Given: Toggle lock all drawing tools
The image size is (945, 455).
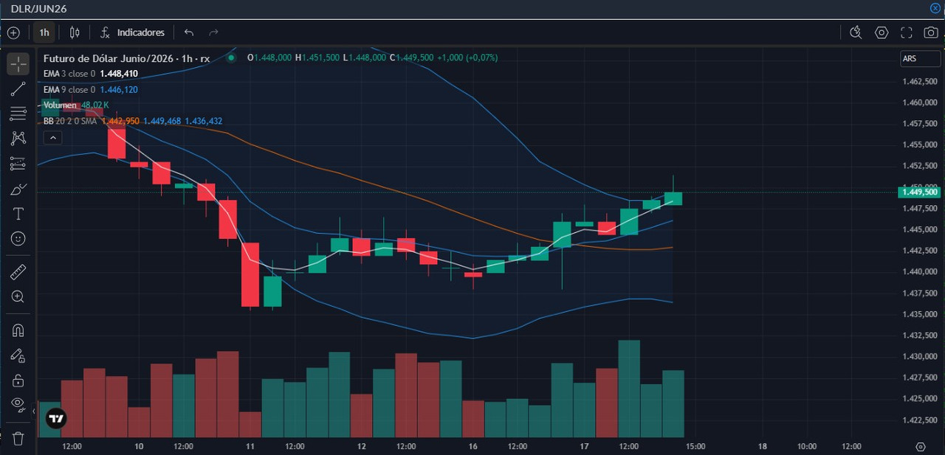Looking at the screenshot, I should 18,381.
